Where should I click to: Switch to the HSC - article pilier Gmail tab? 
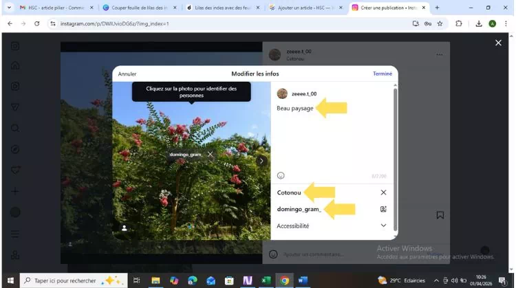tap(56, 8)
